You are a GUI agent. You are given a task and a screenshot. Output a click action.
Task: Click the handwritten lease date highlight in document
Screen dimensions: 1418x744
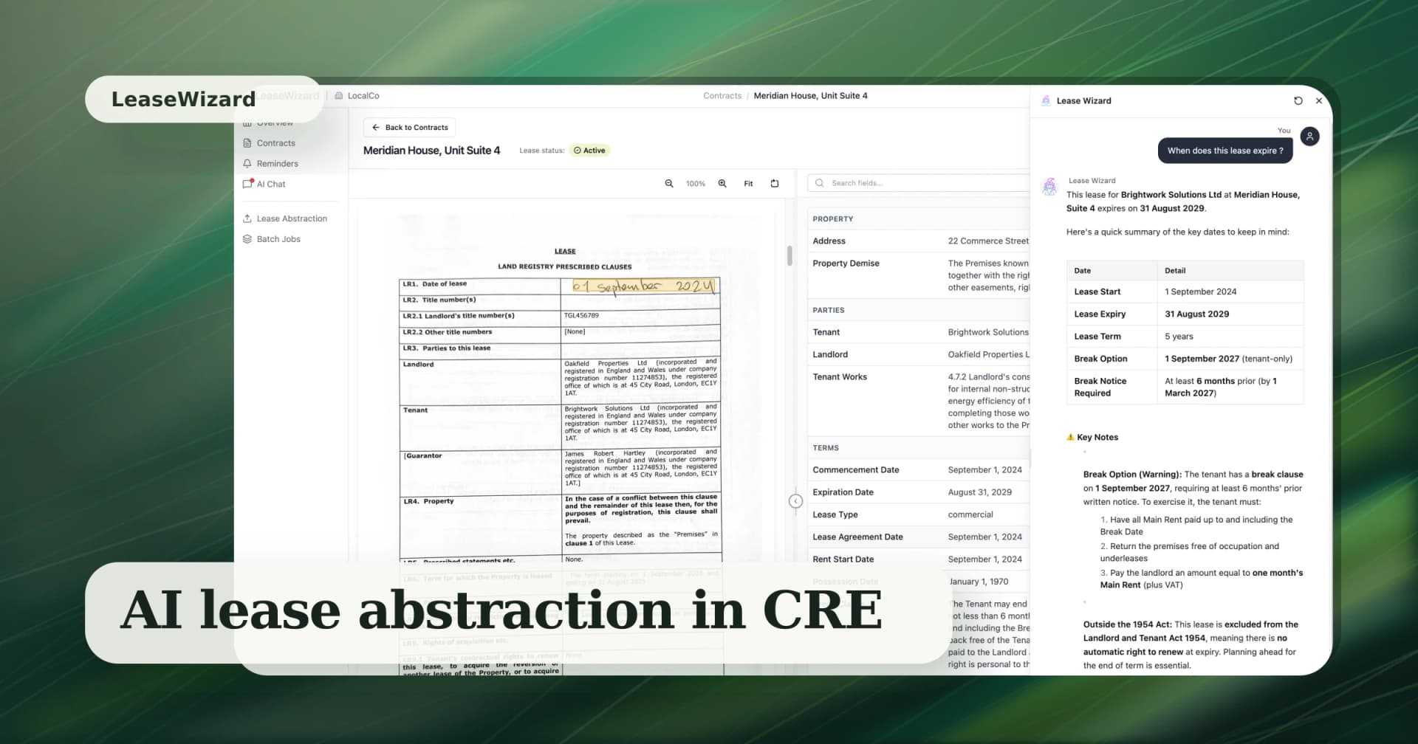pyautogui.click(x=643, y=286)
